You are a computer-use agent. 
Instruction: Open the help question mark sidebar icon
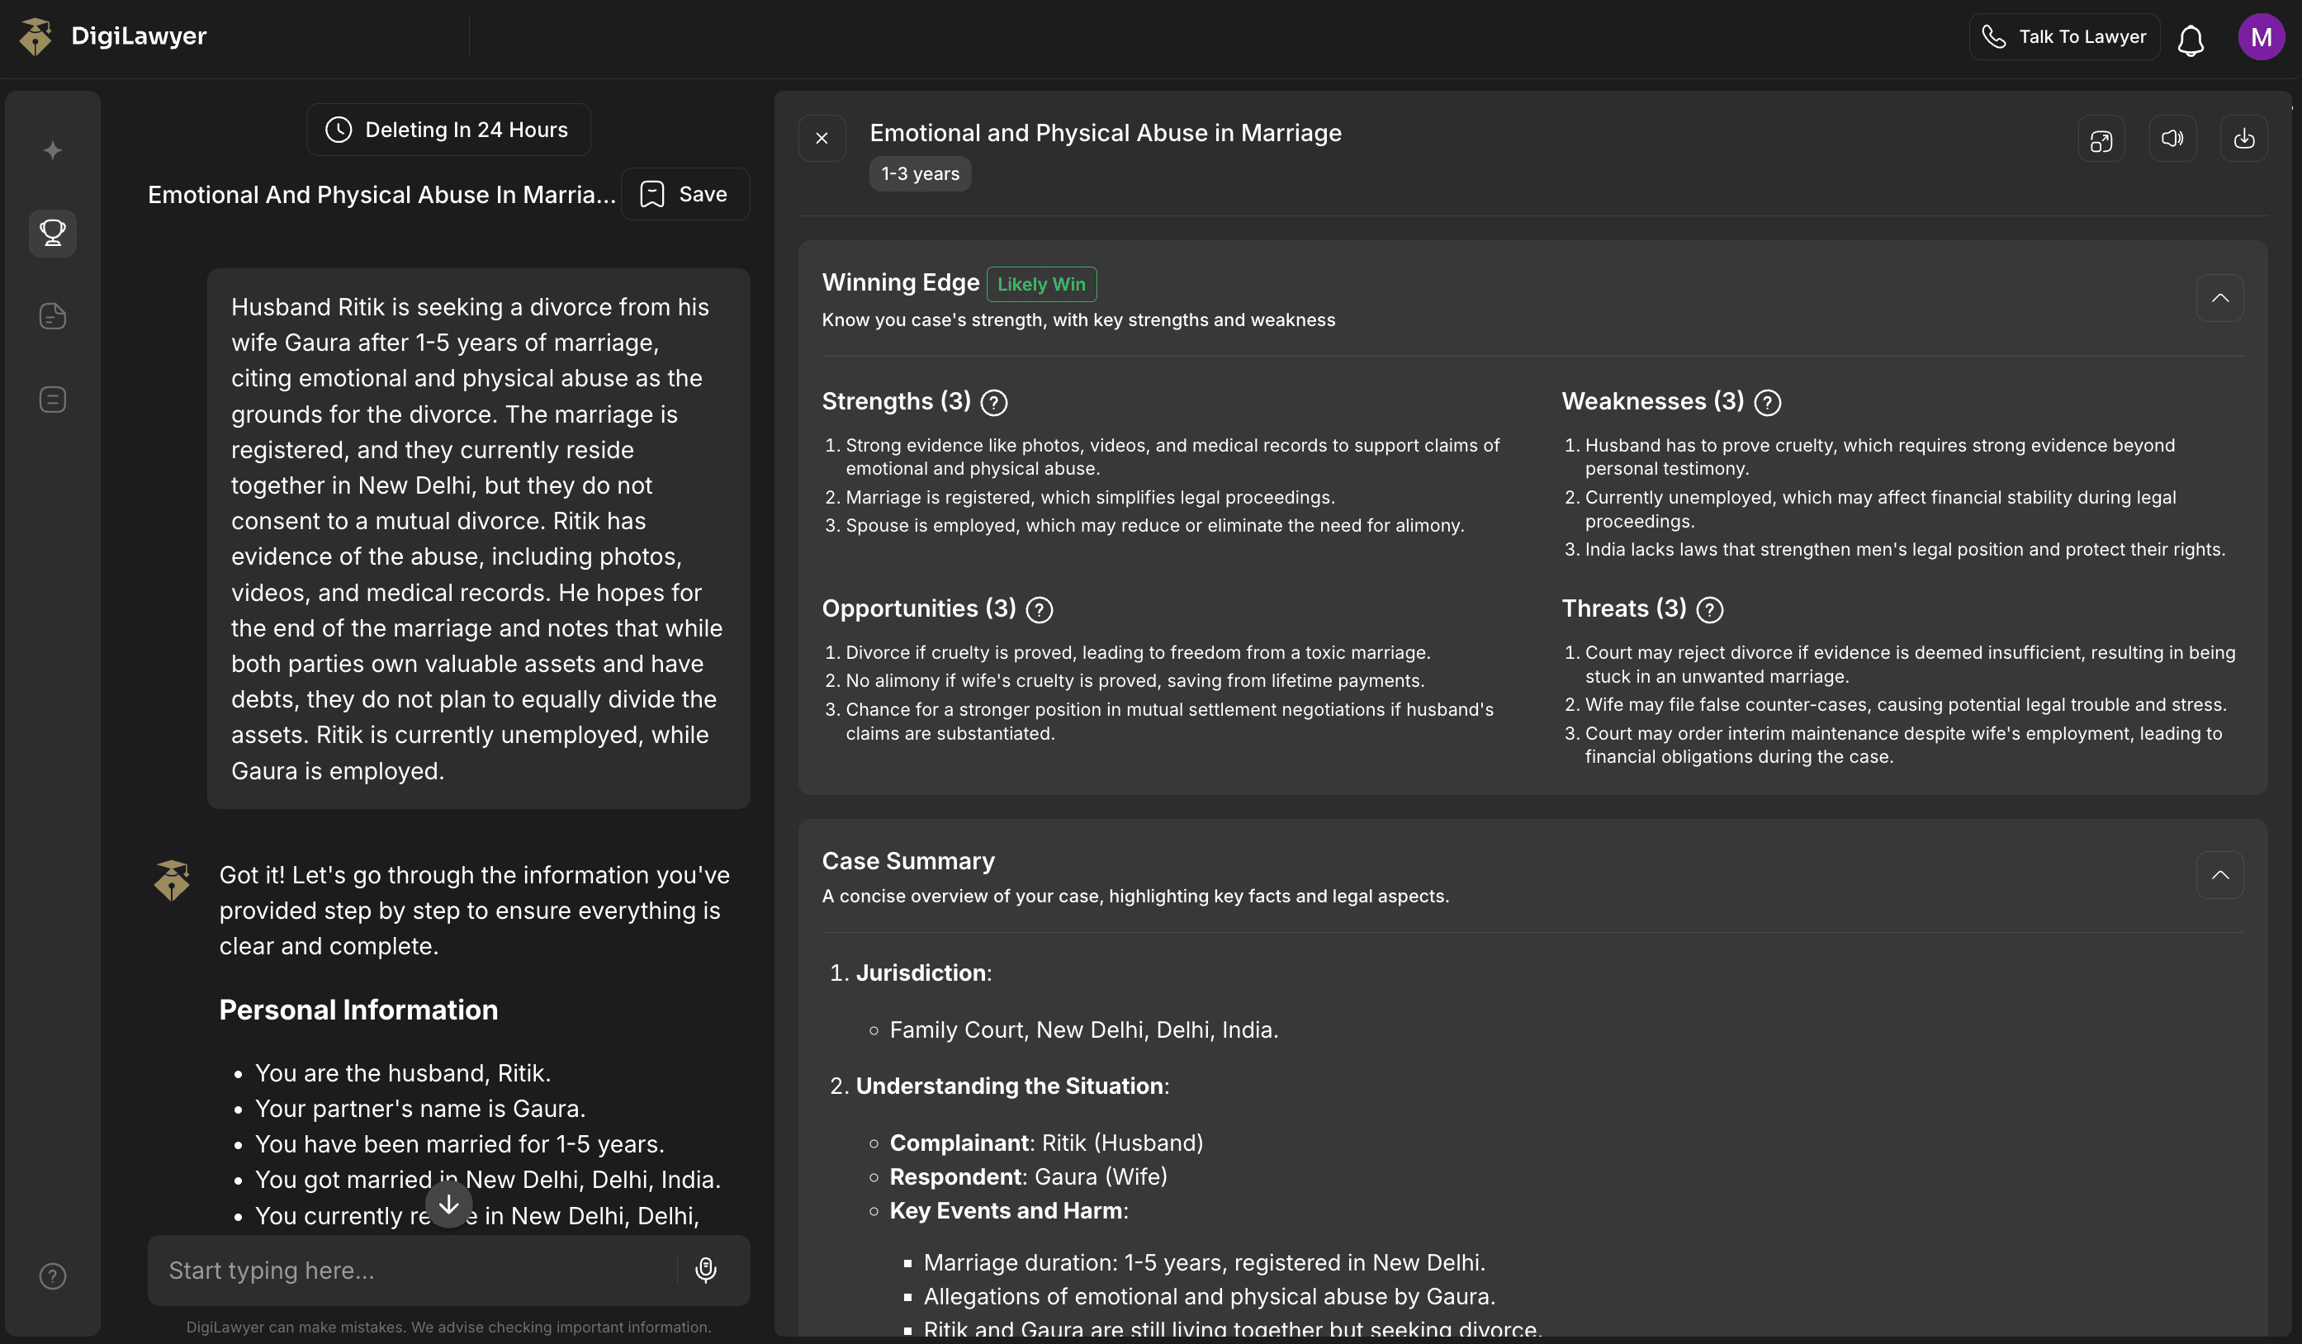[x=53, y=1275]
